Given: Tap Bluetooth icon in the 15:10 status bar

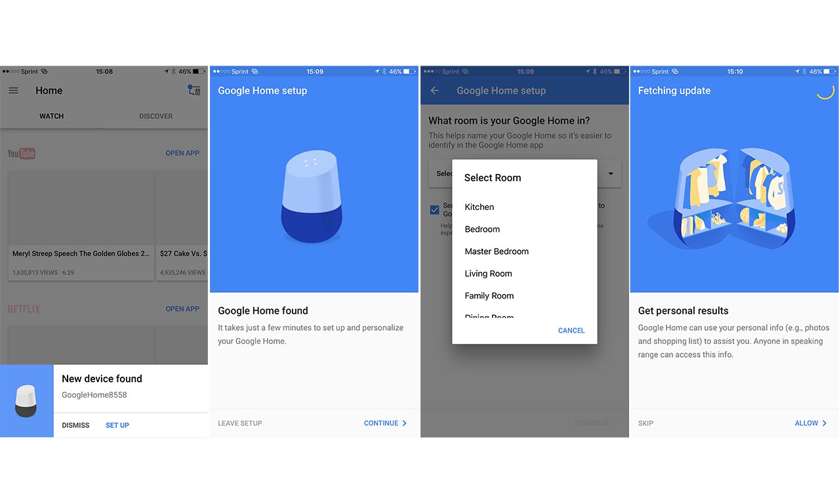Looking at the screenshot, I should [x=803, y=72].
